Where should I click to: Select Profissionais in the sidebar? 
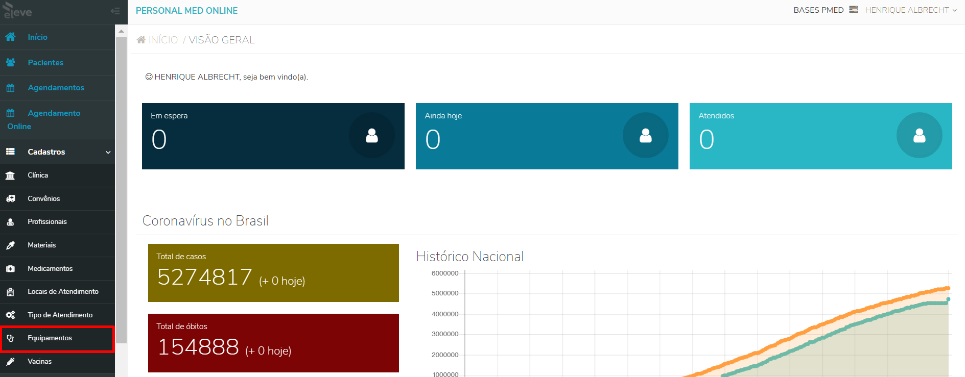pyautogui.click(x=57, y=222)
